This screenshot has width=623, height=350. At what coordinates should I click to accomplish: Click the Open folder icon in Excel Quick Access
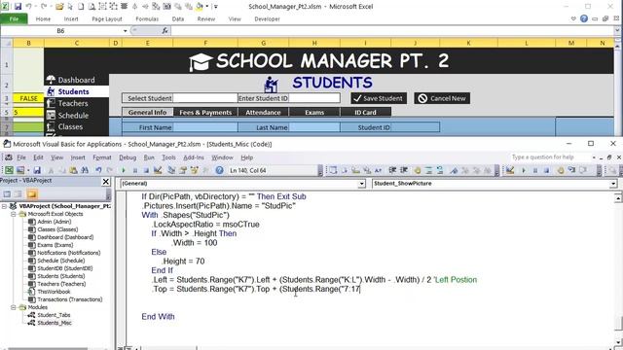tap(59, 7)
